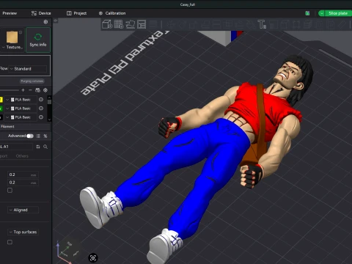This screenshot has height=264, width=352.
Task: Tick the checkbox below Top surfaces
Action: (10, 242)
